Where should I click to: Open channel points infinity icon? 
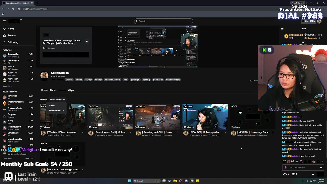pos(286,174)
